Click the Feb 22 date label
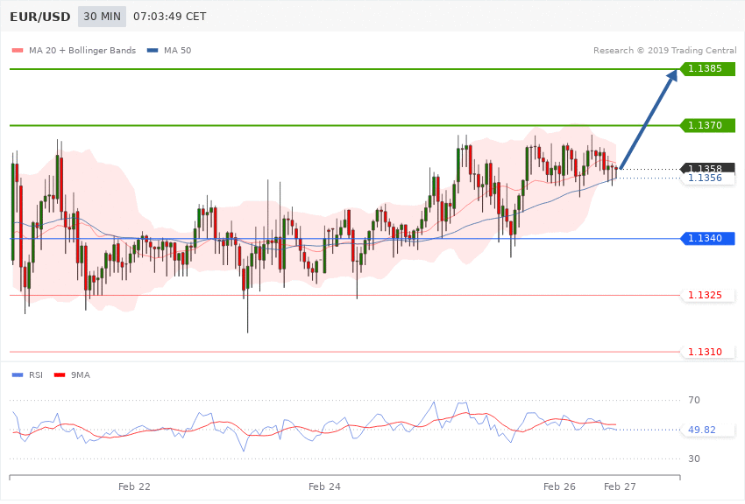 pyautogui.click(x=134, y=486)
